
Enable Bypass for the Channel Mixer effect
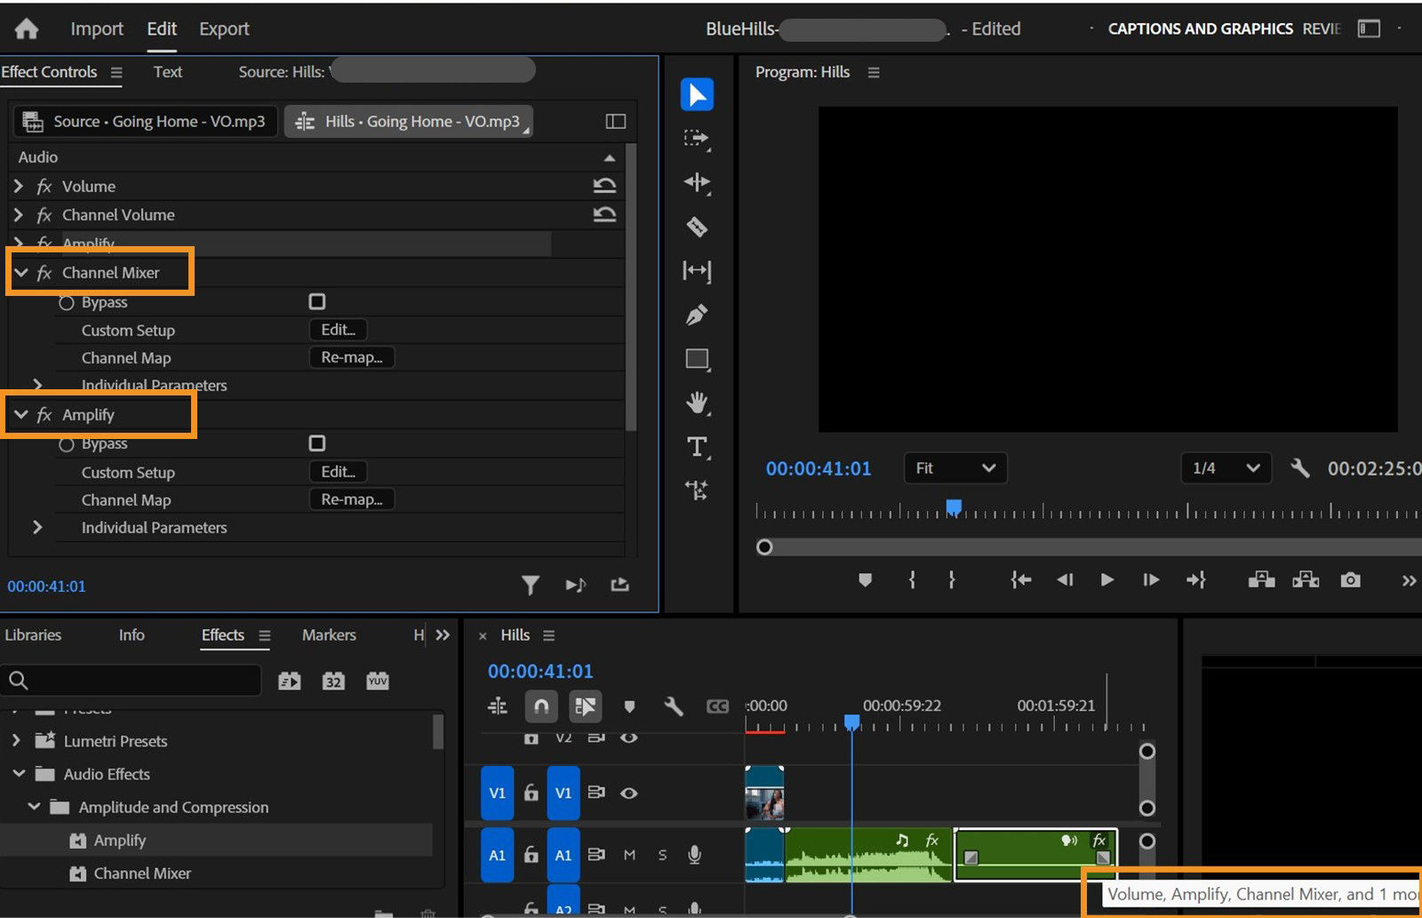click(x=316, y=301)
